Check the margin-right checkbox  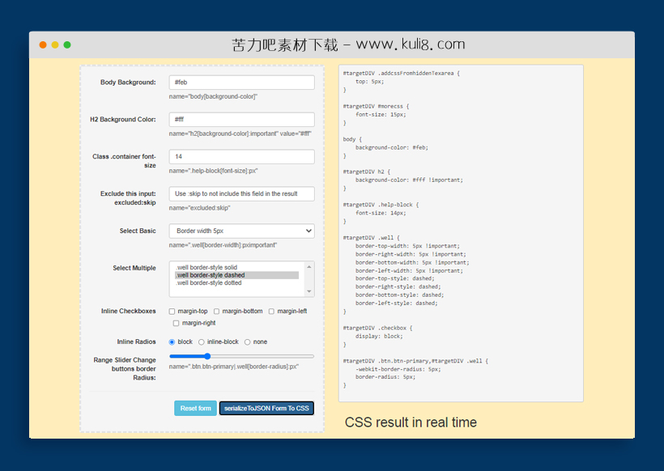point(177,324)
